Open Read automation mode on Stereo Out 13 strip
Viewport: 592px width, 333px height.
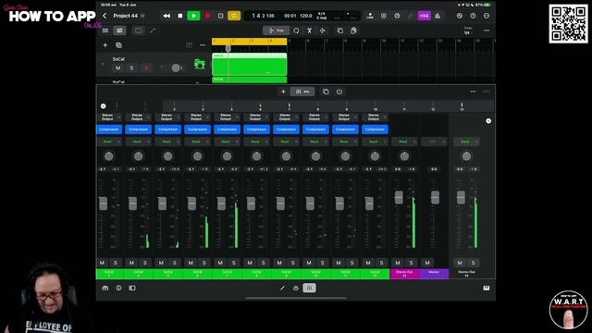[x=404, y=142]
